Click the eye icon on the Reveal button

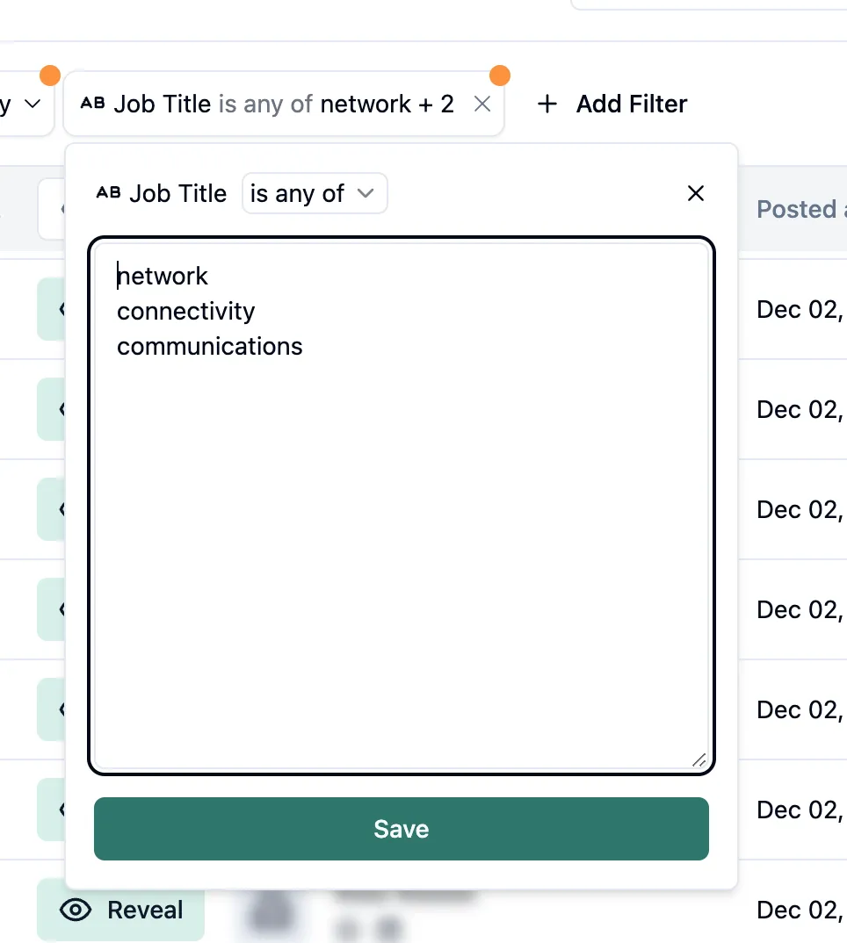pos(76,911)
